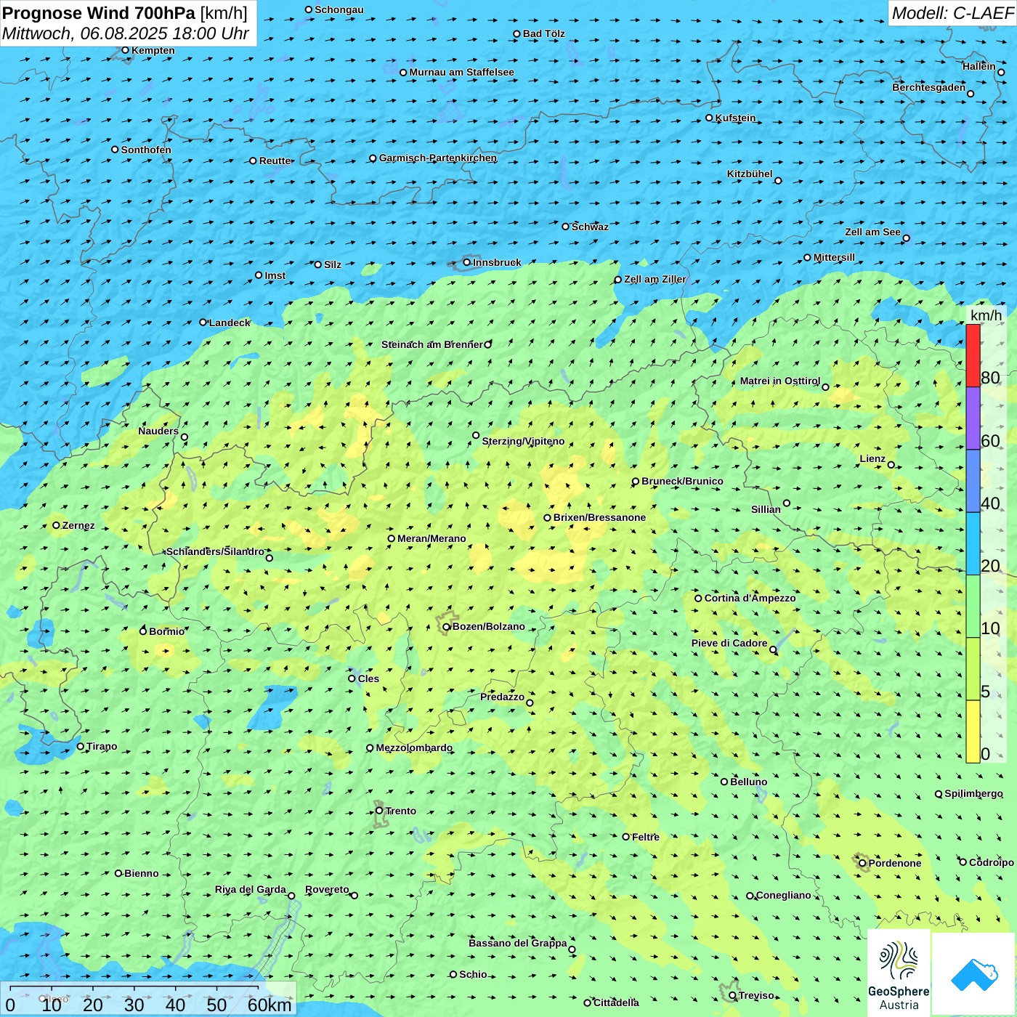Screen dimensions: 1017x1017
Task: Select the '30' scale bar tick label
Action: pyautogui.click(x=134, y=1005)
